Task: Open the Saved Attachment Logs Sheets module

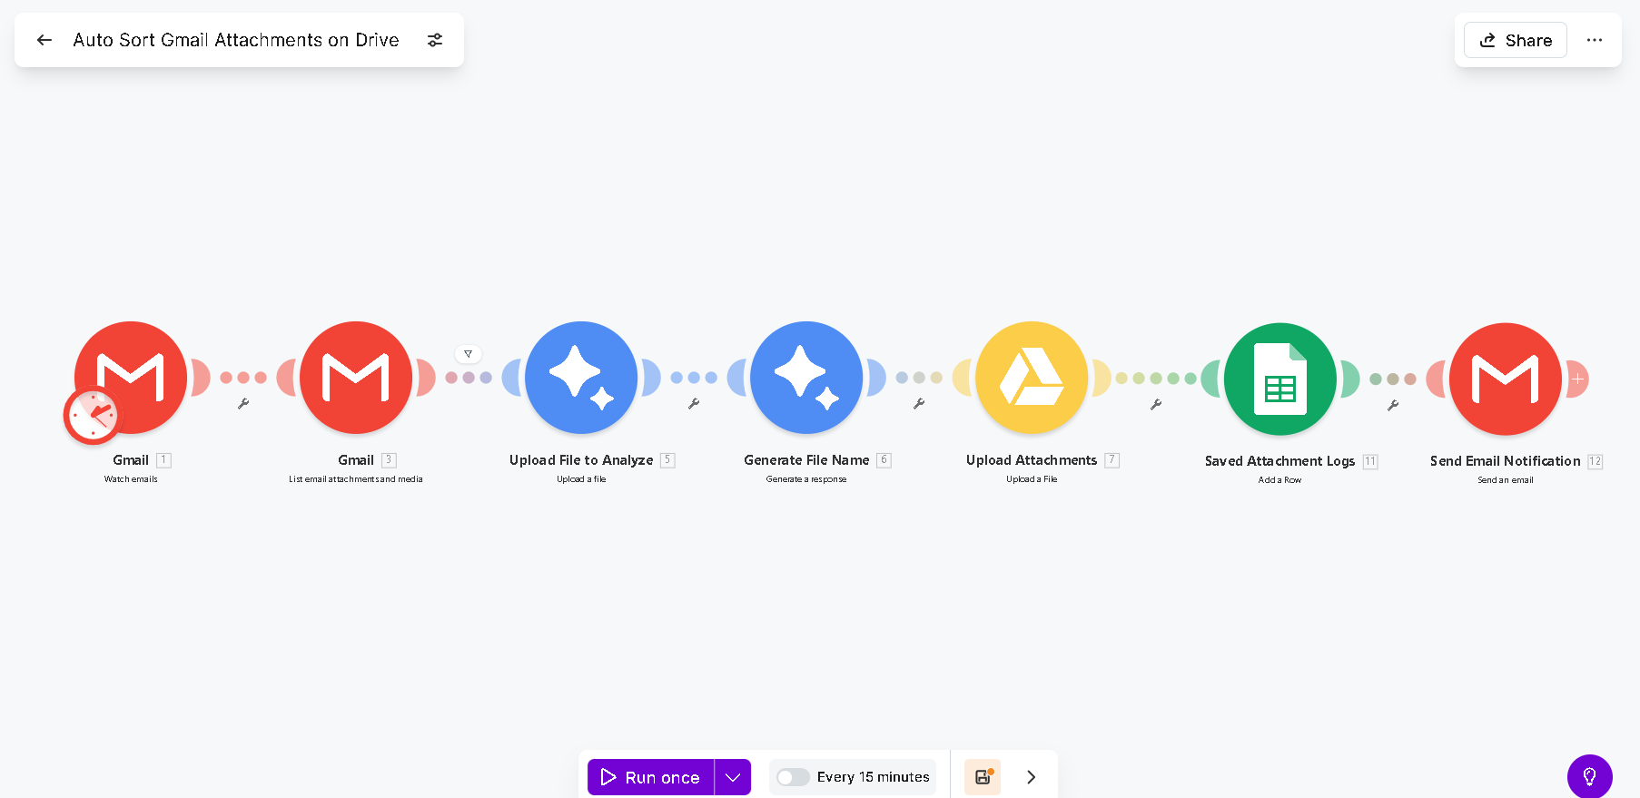Action: [1280, 379]
